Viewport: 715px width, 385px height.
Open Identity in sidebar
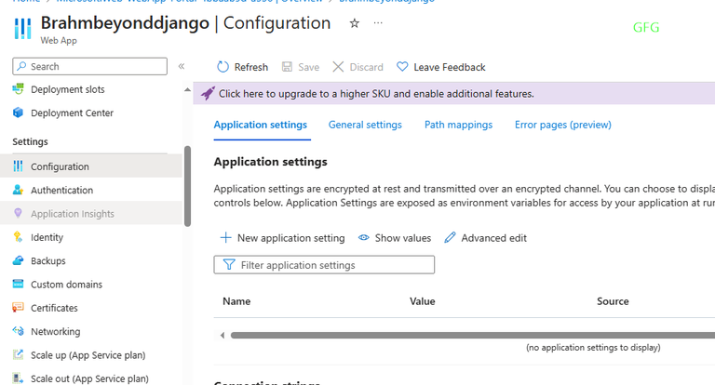(x=47, y=237)
